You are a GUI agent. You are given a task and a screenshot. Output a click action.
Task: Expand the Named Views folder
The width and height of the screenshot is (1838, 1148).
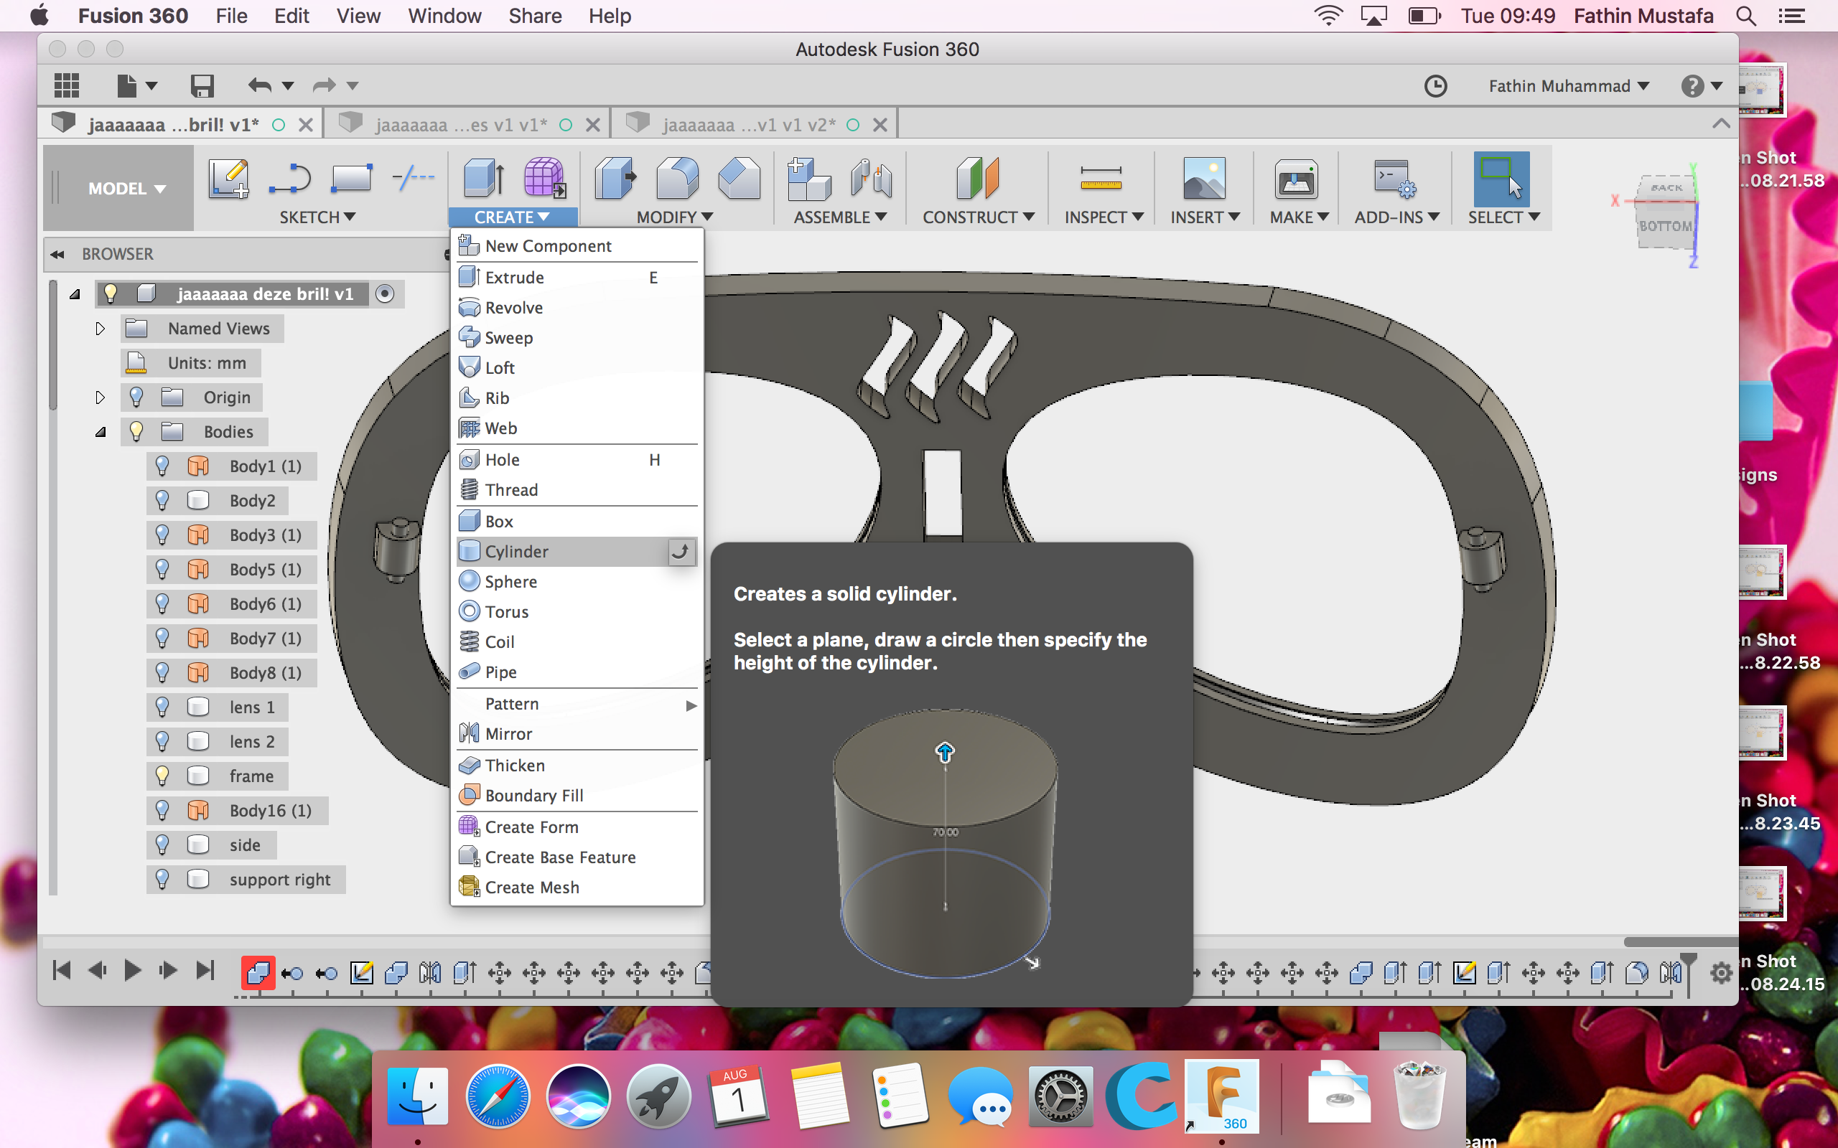pos(101,329)
